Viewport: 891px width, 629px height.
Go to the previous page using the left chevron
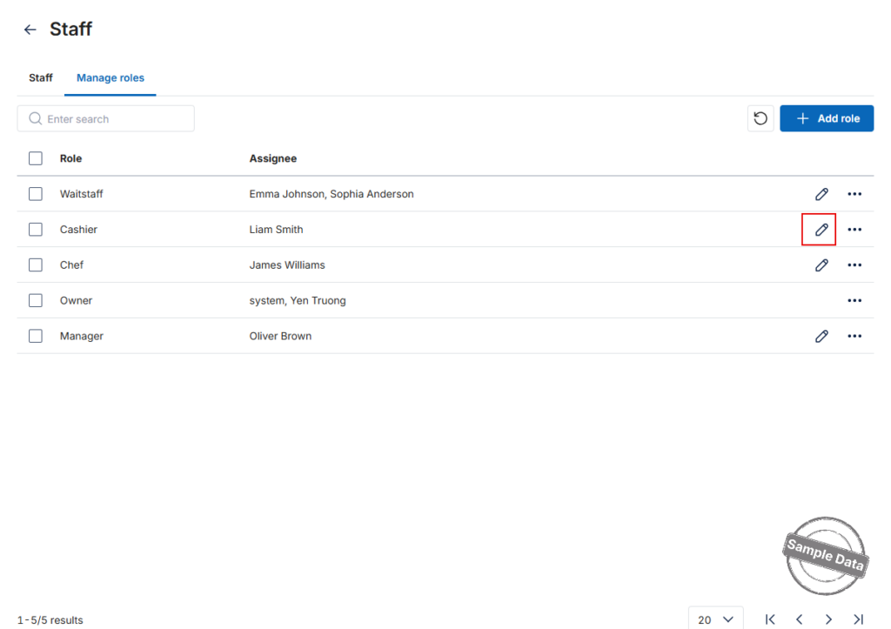pyautogui.click(x=799, y=619)
